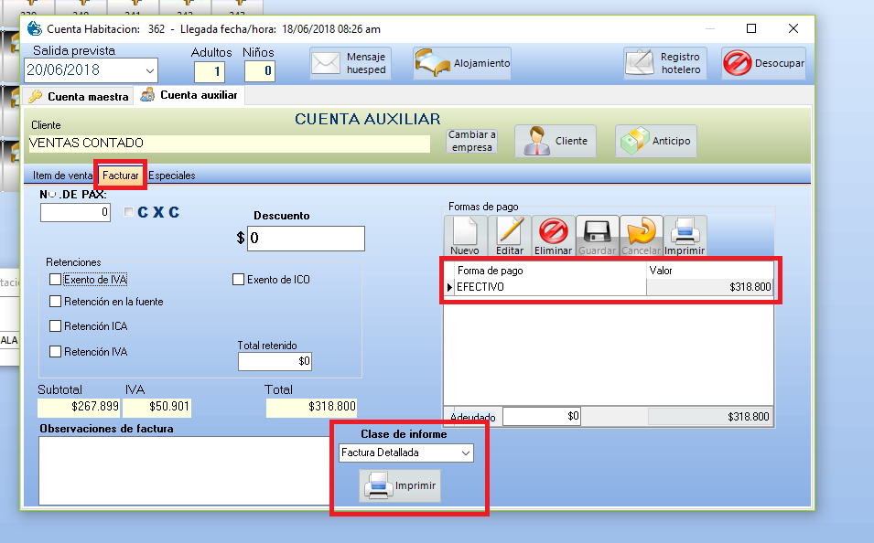Enable the Exento de IVA checkbox
Screen dimensions: 874x543
[56, 280]
